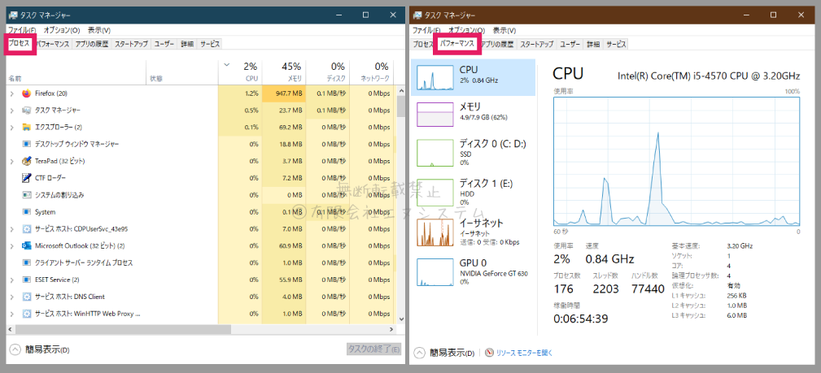Select the イーサネット graph thumbnail
The image size is (821, 373).
pos(435,232)
